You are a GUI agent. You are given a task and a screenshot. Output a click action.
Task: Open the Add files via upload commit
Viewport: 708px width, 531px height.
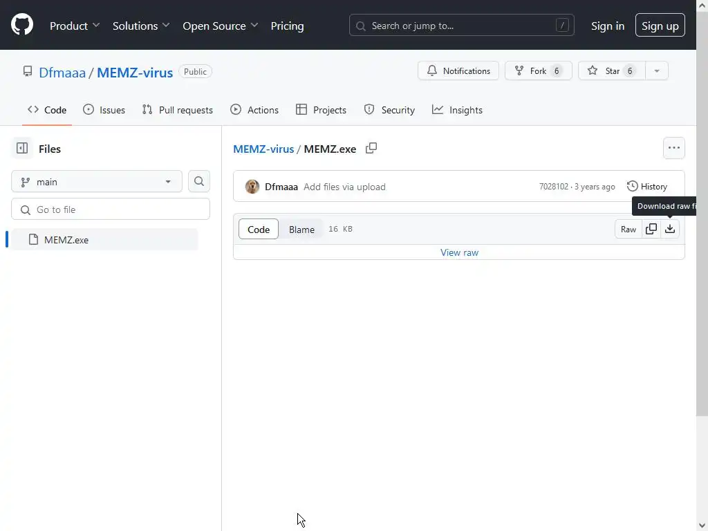pos(344,187)
